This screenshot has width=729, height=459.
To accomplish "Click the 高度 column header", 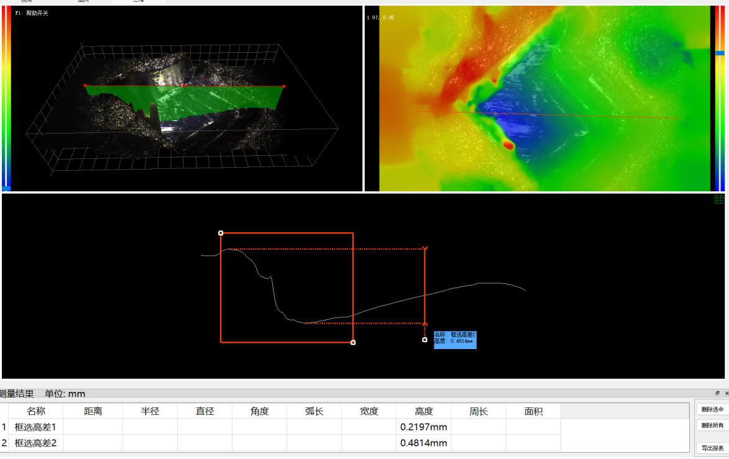I will [423, 411].
